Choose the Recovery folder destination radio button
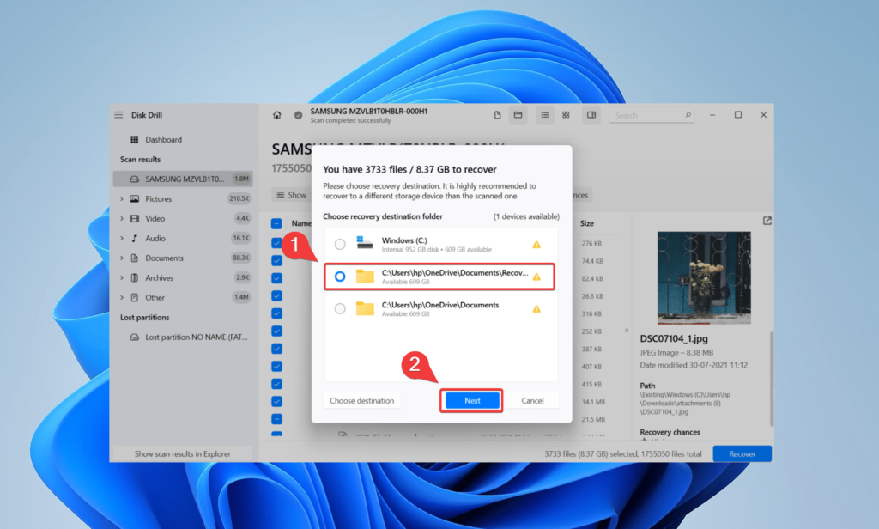The height and width of the screenshot is (529, 879). coord(340,276)
